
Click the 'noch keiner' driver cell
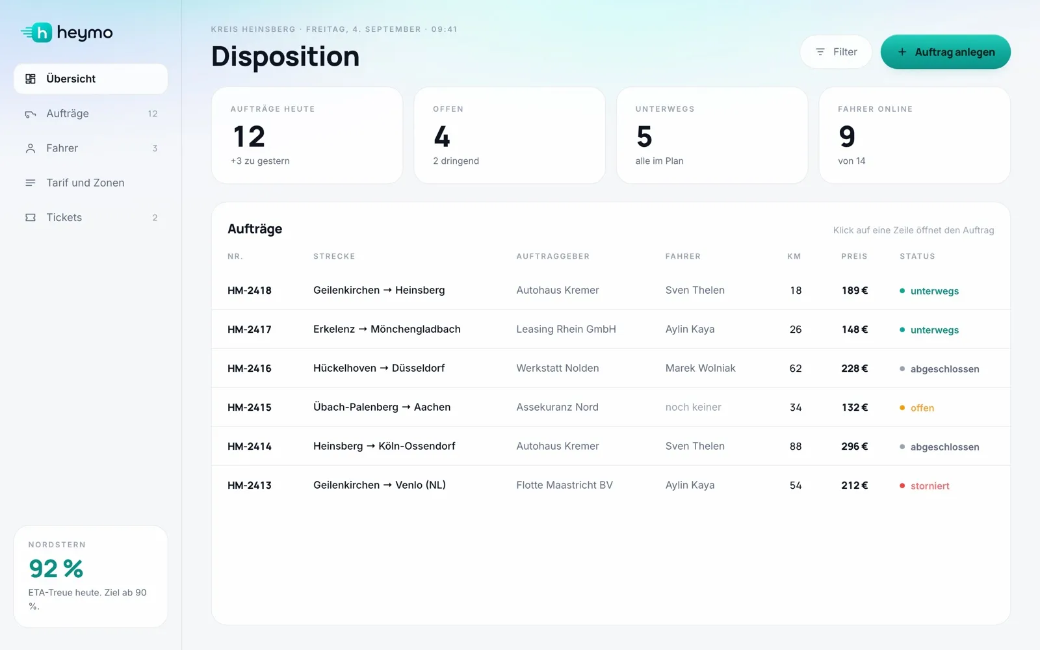pos(693,407)
